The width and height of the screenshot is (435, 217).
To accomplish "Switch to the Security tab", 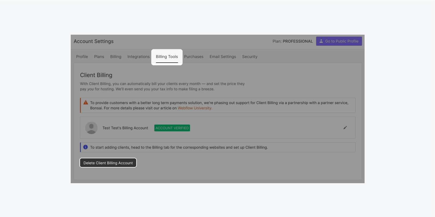I will (x=250, y=57).
